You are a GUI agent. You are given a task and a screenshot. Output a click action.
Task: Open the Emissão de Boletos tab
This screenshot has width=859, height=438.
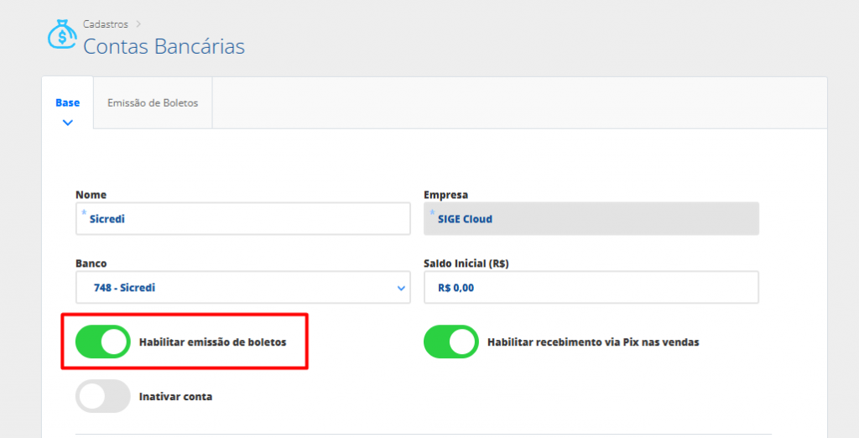pos(153,102)
